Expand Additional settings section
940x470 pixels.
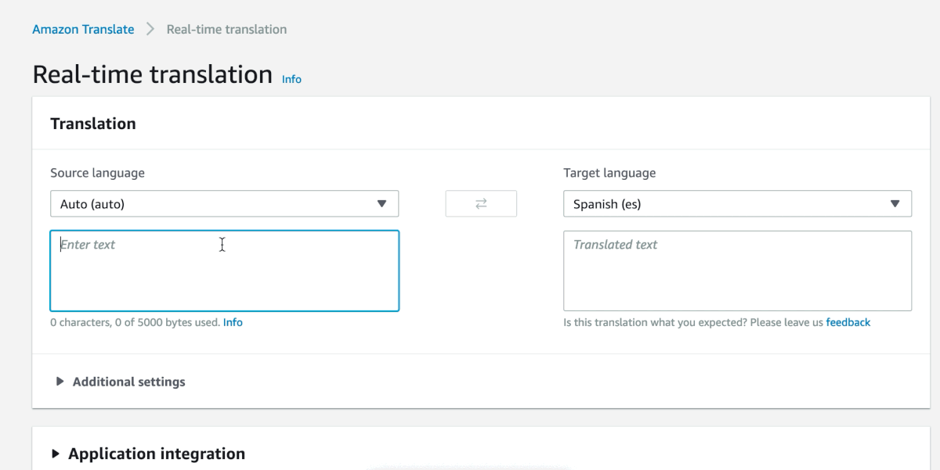tap(121, 382)
